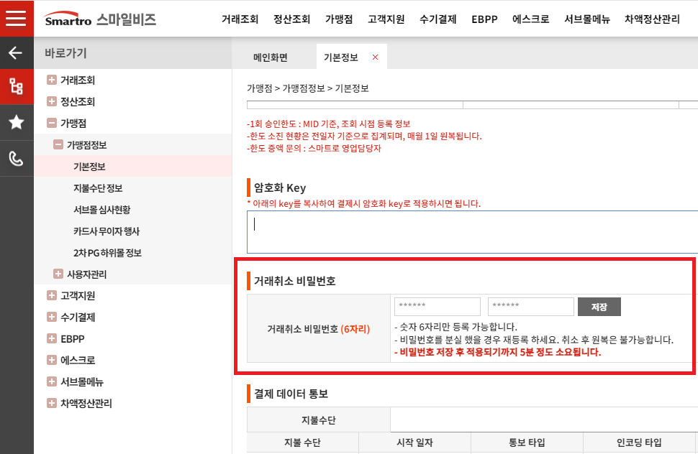
Task: Close the 기본정보 tab
Action: [375, 57]
